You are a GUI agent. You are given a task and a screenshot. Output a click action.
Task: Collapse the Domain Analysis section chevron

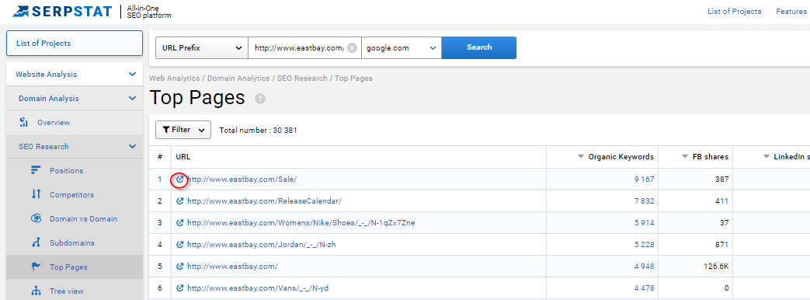pos(132,98)
